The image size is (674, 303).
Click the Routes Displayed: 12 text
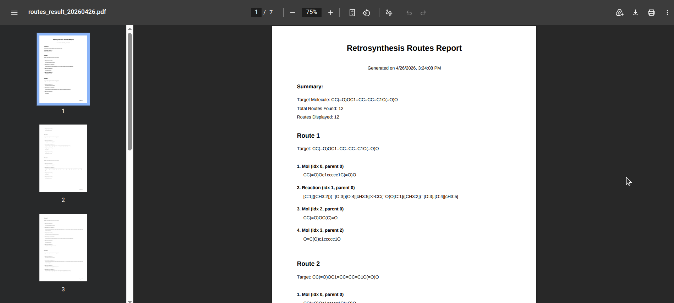(318, 117)
